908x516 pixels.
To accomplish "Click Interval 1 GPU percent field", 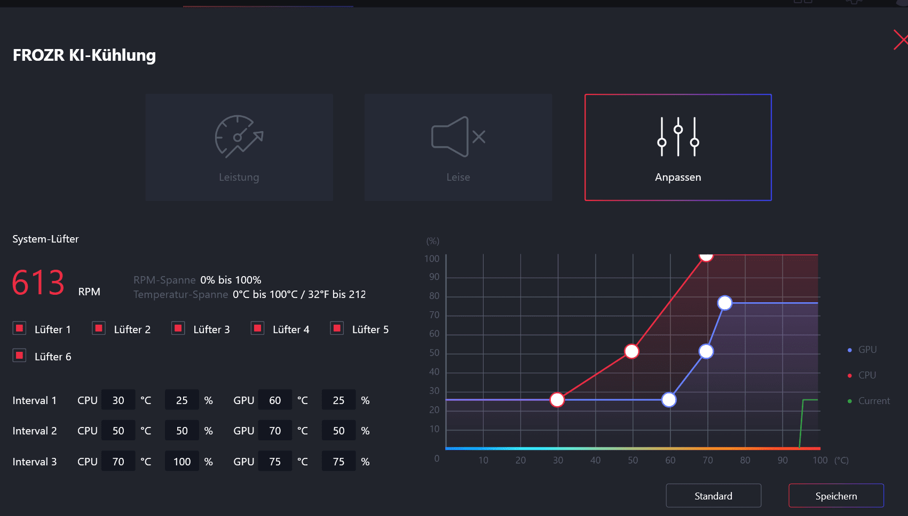I will click(x=339, y=400).
